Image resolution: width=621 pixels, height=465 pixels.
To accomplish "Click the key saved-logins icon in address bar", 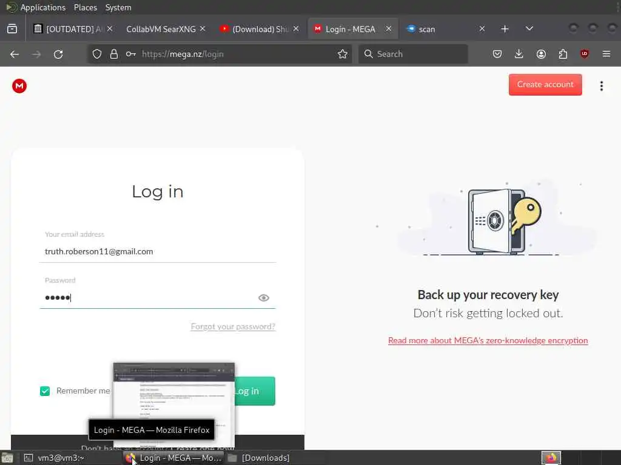I will (131, 54).
